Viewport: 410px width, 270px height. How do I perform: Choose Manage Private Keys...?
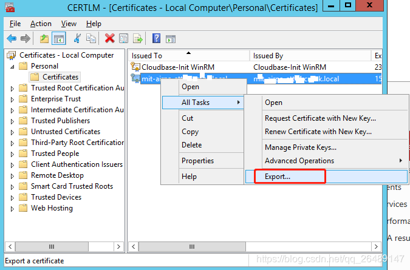(326, 147)
